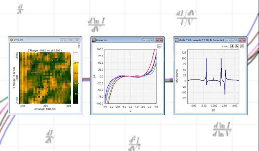
Task: Open all-curves overlay icon beside the arrows
Action: pyautogui.click(x=242, y=47)
